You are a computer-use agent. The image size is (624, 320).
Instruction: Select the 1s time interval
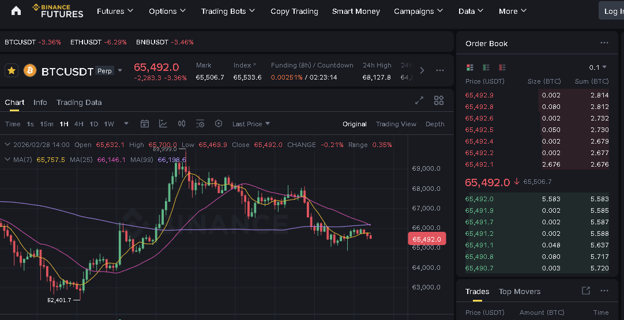click(x=30, y=124)
